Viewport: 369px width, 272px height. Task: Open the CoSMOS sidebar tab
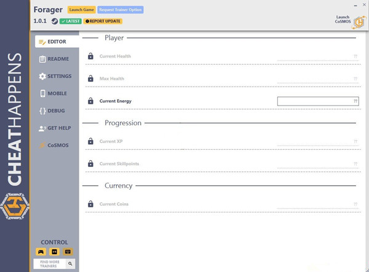54,145
